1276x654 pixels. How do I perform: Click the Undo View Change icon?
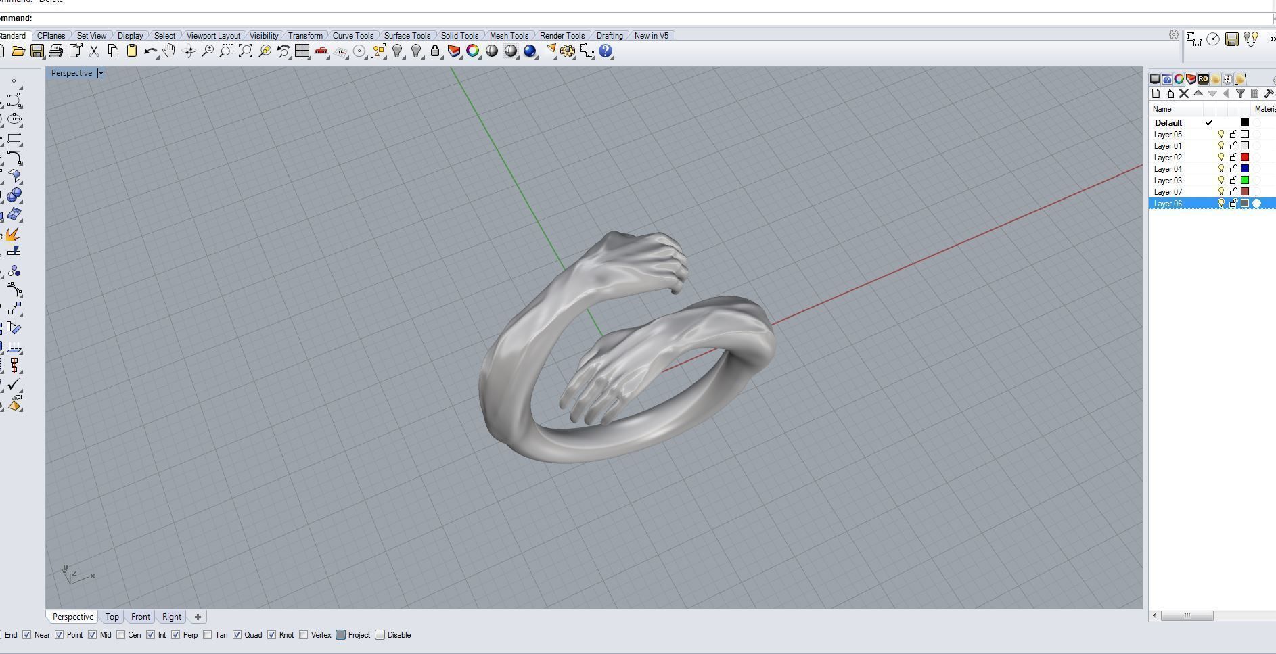[x=283, y=51]
